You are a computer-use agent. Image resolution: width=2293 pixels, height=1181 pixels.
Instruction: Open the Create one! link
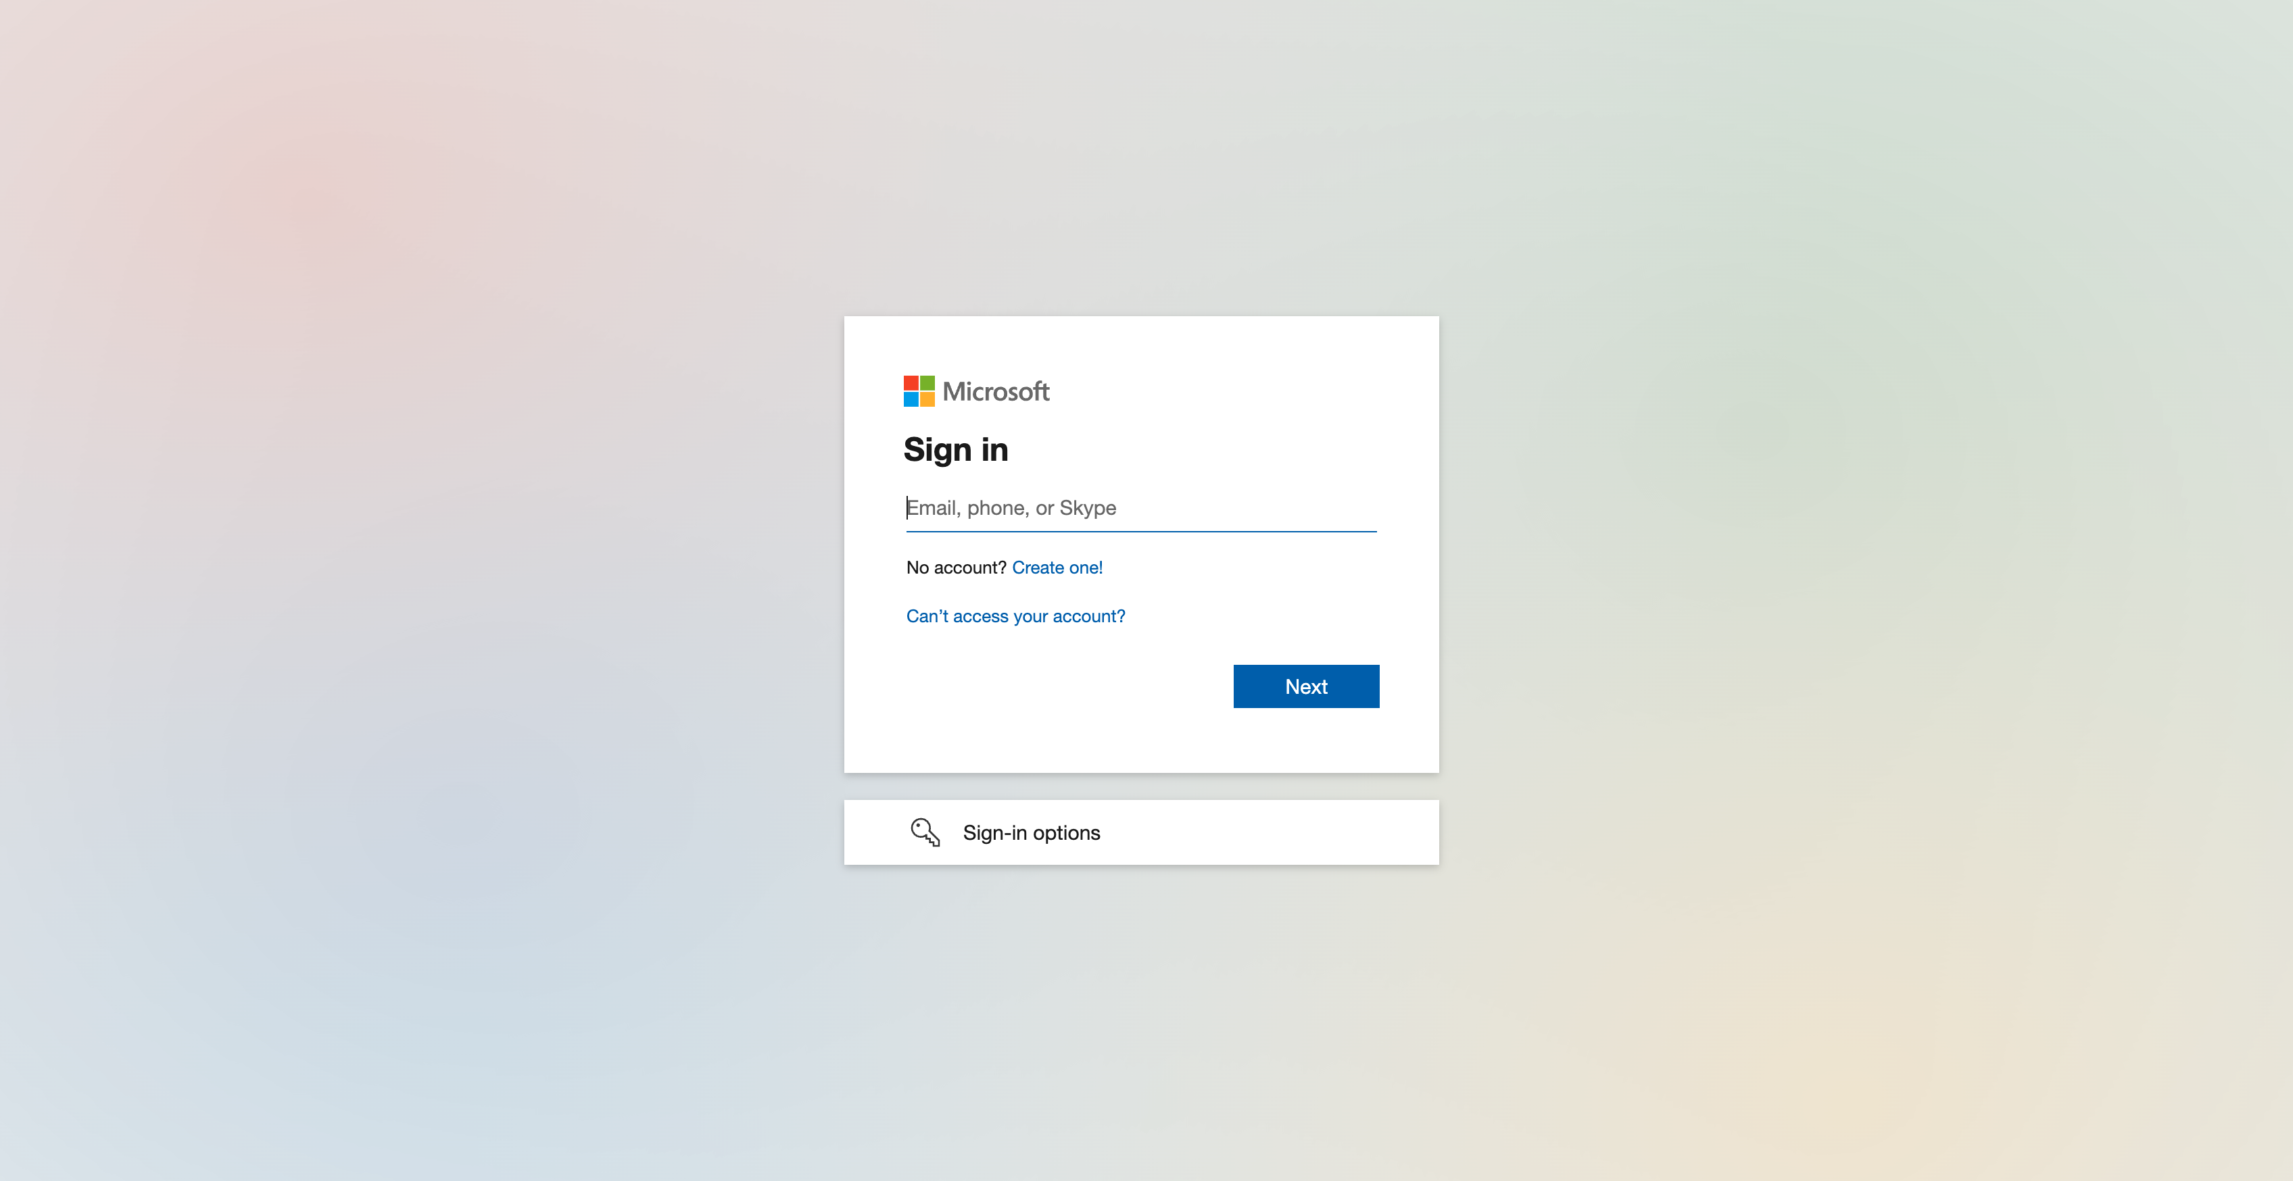point(1057,568)
